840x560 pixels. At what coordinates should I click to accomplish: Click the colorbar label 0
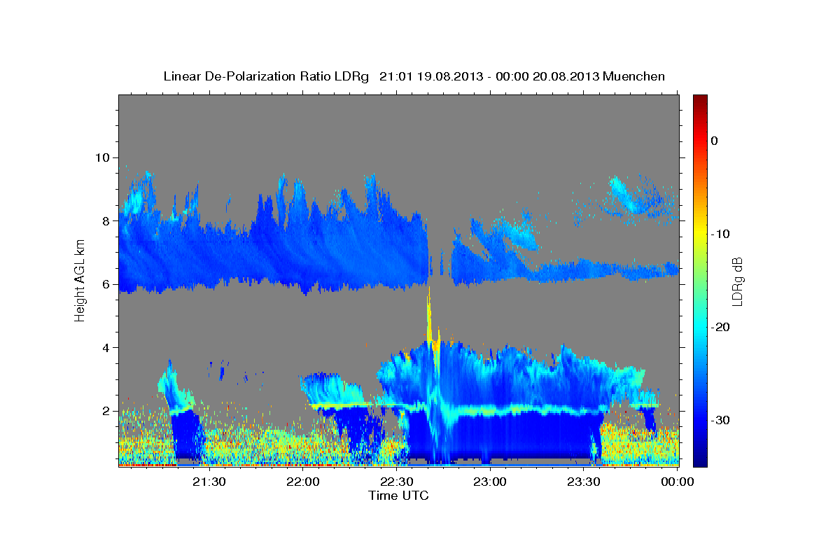point(714,141)
